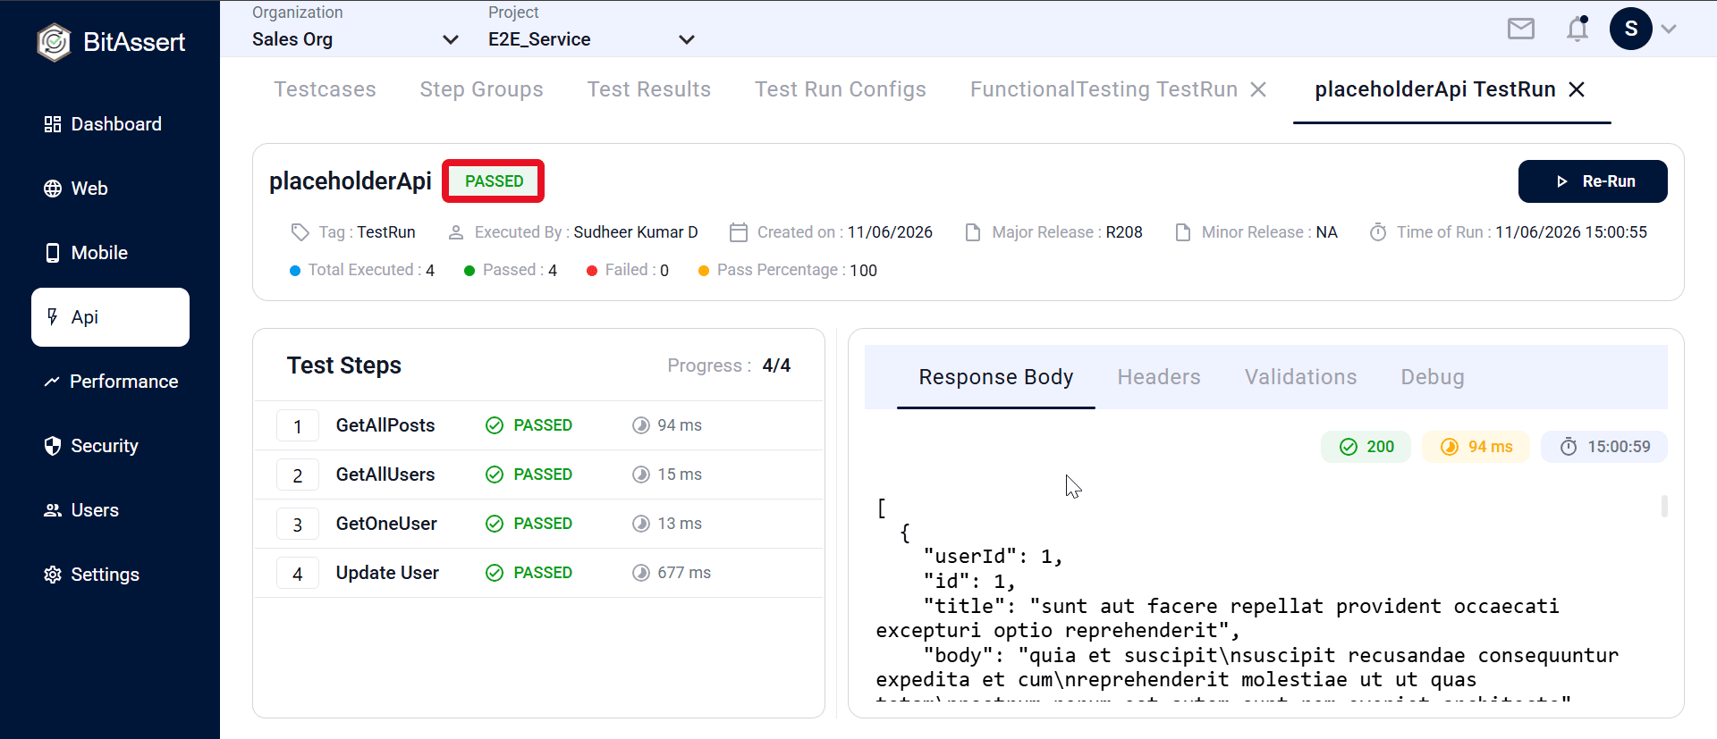Image resolution: width=1717 pixels, height=739 pixels.
Task: Select Api in the sidebar
Action: pos(110,317)
